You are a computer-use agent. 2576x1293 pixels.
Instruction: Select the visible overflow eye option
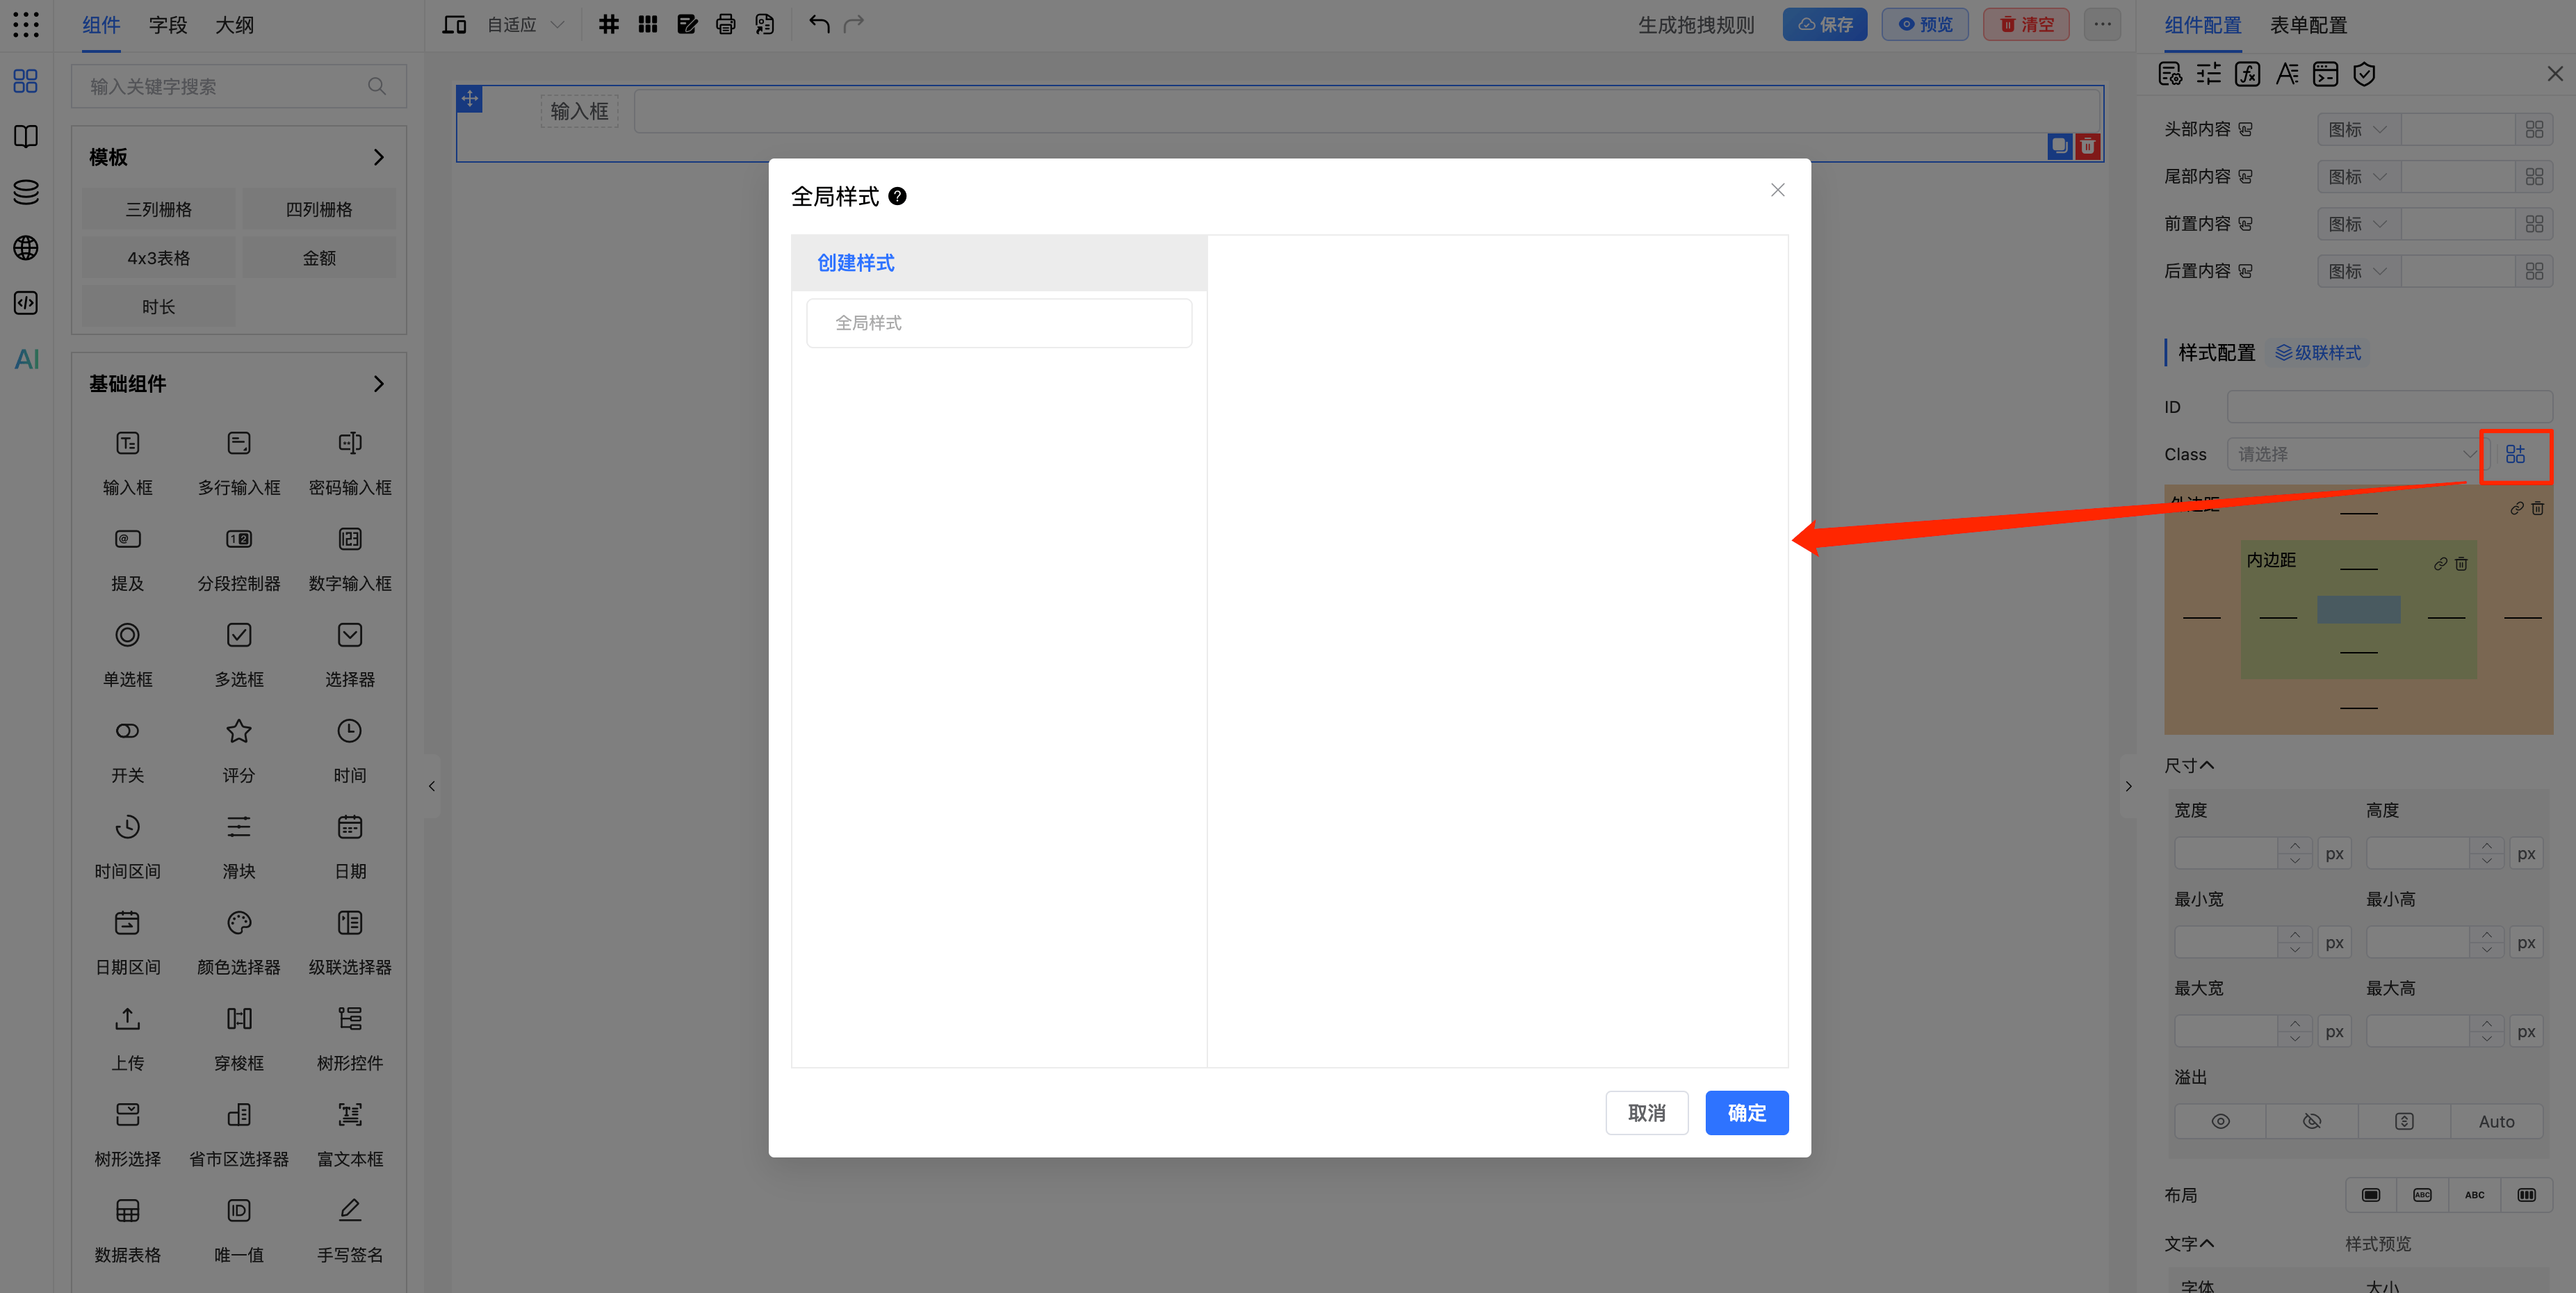2220,1121
